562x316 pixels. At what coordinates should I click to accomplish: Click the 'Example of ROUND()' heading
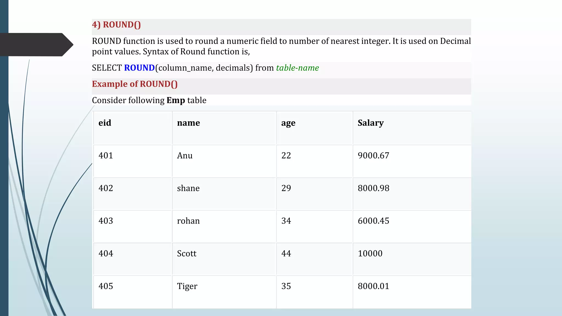click(x=135, y=84)
